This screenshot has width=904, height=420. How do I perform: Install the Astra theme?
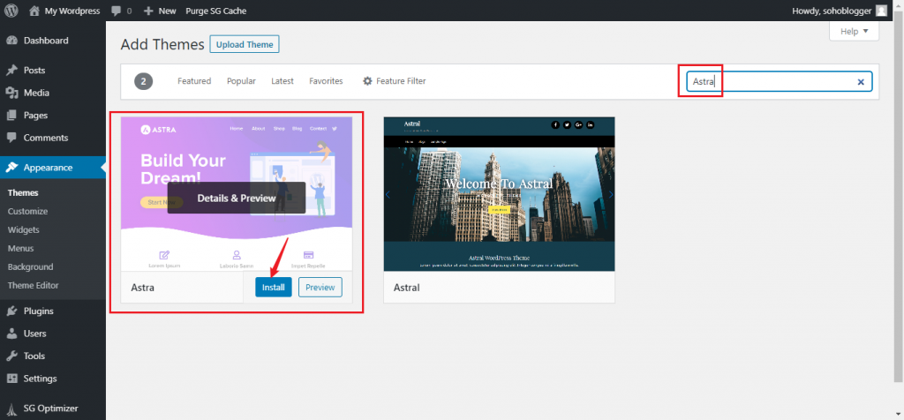[x=273, y=288]
